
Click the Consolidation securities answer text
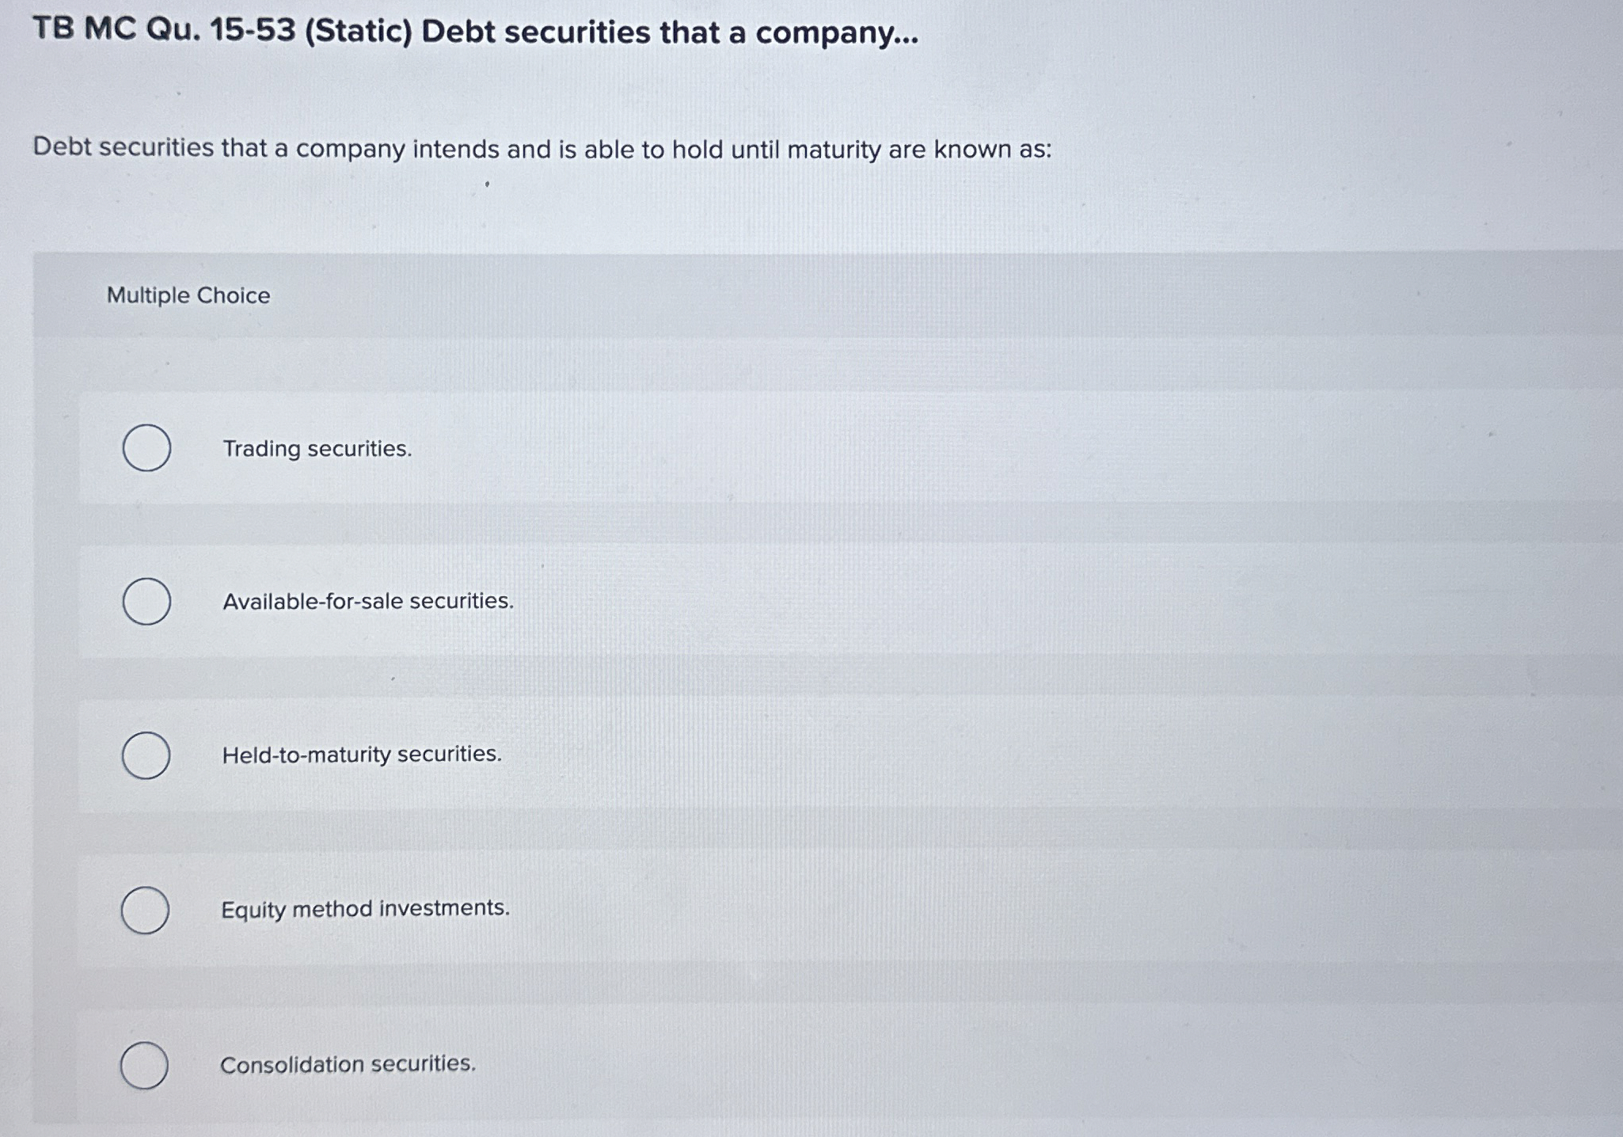[x=348, y=1063]
